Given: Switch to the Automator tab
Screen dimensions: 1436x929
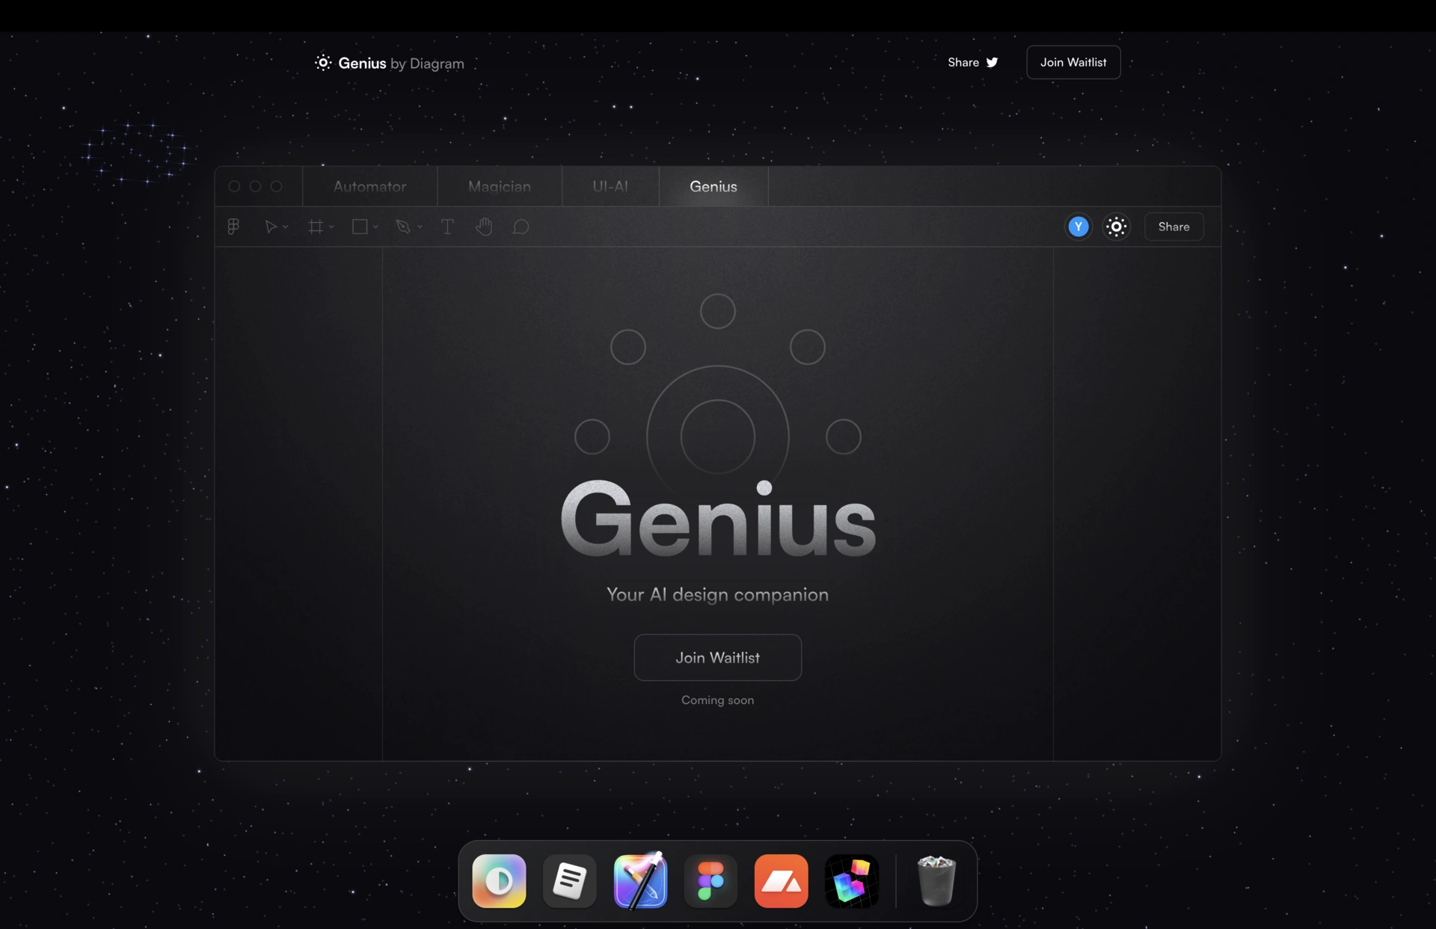Looking at the screenshot, I should (369, 187).
